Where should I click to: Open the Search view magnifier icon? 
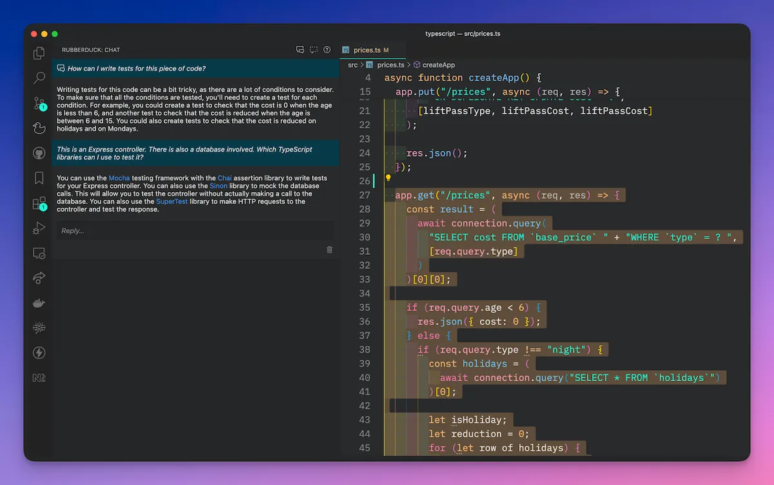pyautogui.click(x=39, y=78)
